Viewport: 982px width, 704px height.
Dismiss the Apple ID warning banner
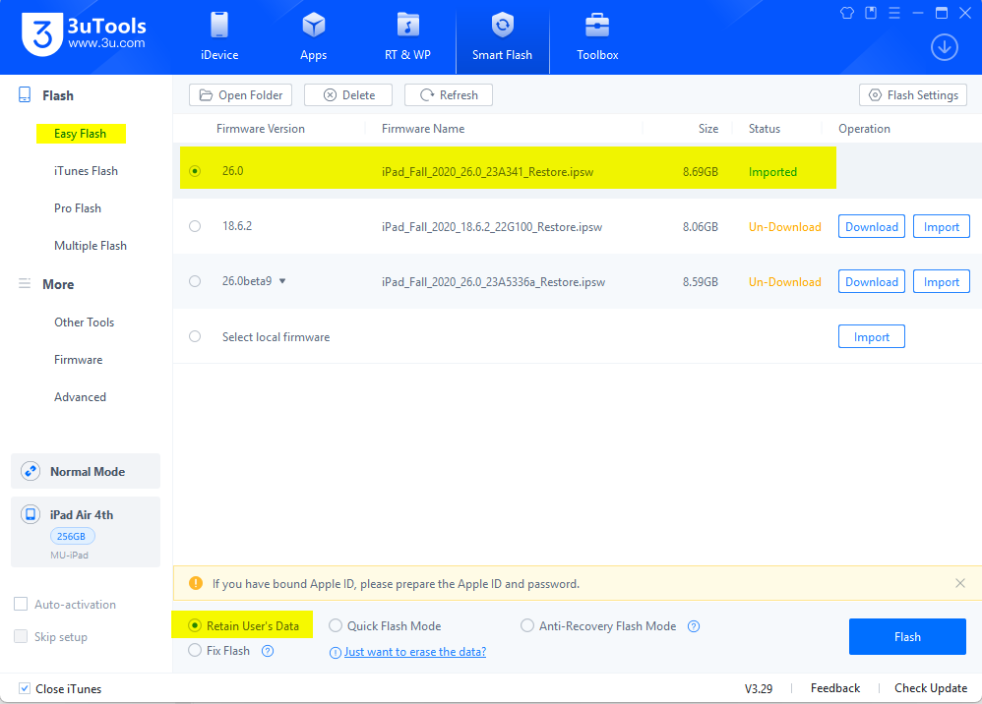click(x=960, y=583)
